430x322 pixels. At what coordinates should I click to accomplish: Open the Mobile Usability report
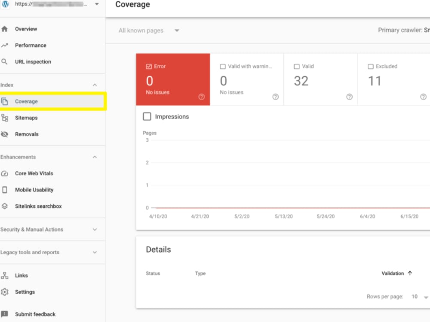(34, 190)
